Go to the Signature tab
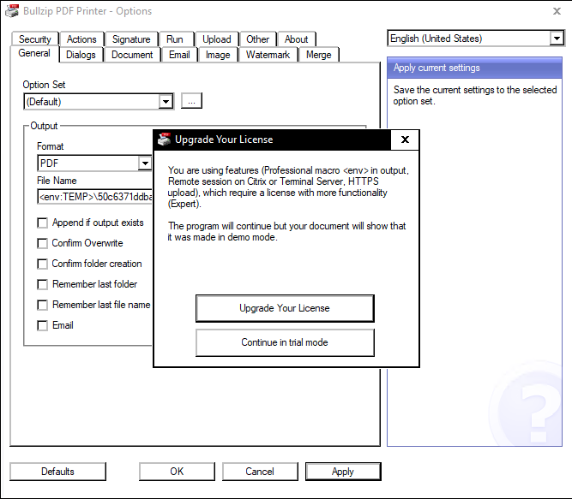This screenshot has height=499, width=572. coord(131,39)
